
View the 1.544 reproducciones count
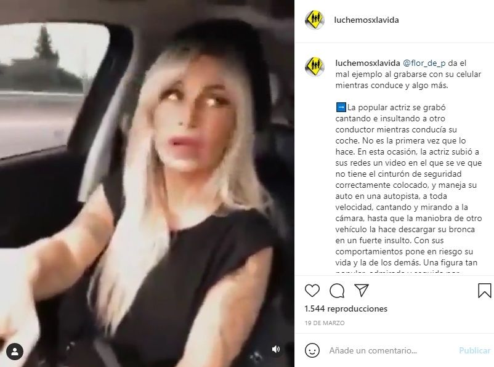tap(346, 309)
